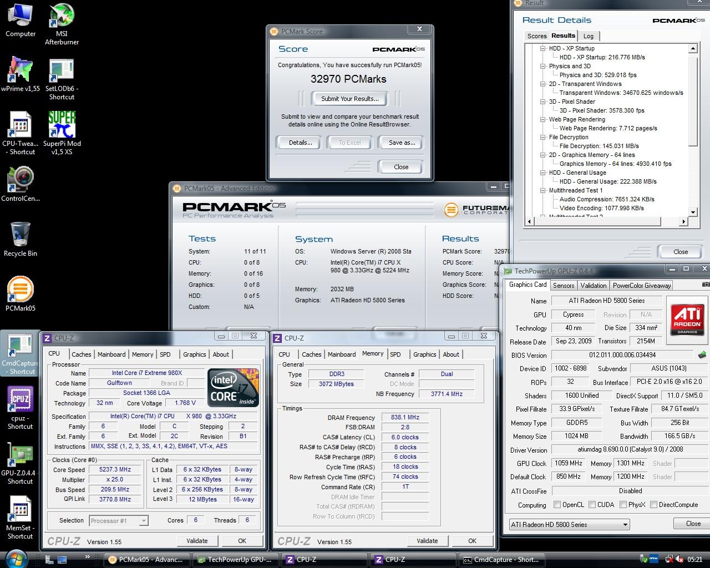This screenshot has width=710, height=568.
Task: Switch to Scores tab in Result Details
Action: [536, 36]
